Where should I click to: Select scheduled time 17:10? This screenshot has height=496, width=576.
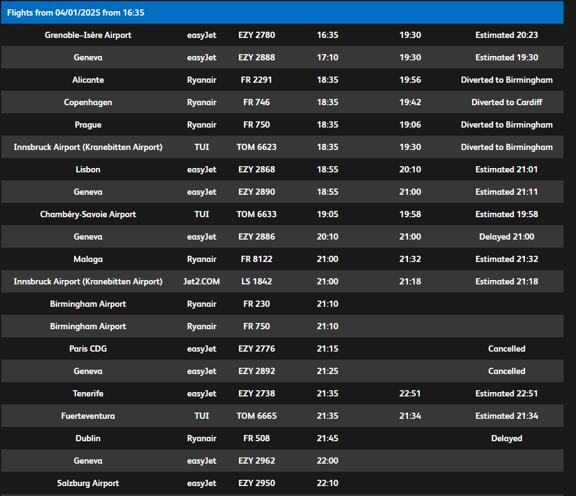point(327,57)
